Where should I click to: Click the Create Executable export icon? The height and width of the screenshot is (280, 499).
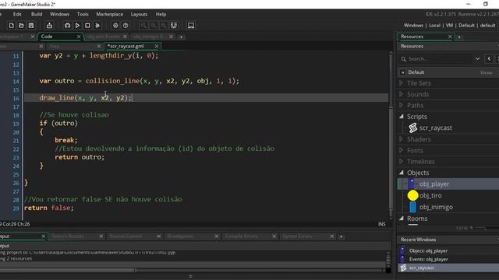point(49,26)
